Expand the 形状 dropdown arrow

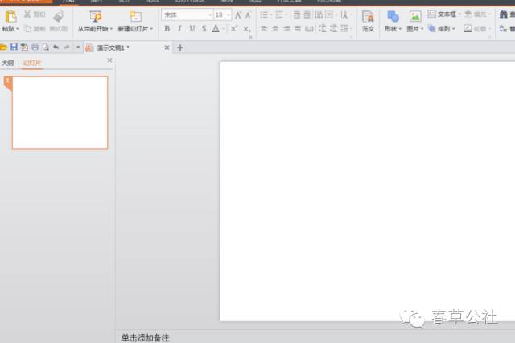[400, 29]
